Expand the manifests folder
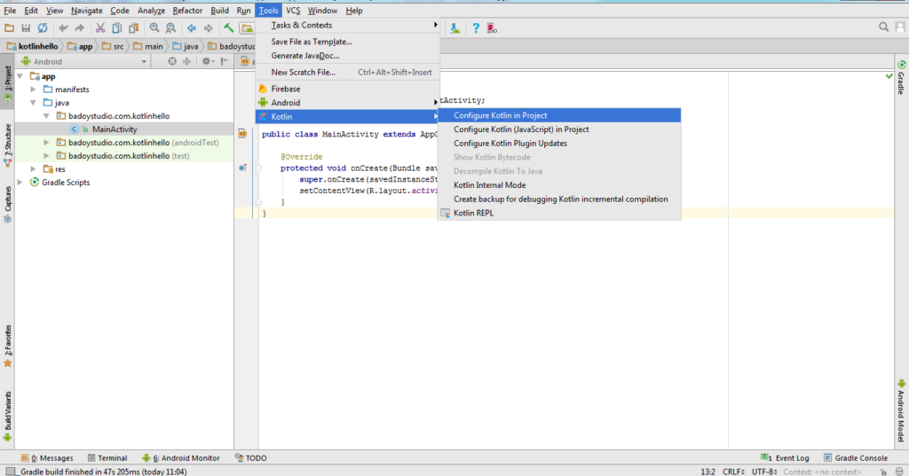Screen dimensions: 909x476 coord(34,90)
